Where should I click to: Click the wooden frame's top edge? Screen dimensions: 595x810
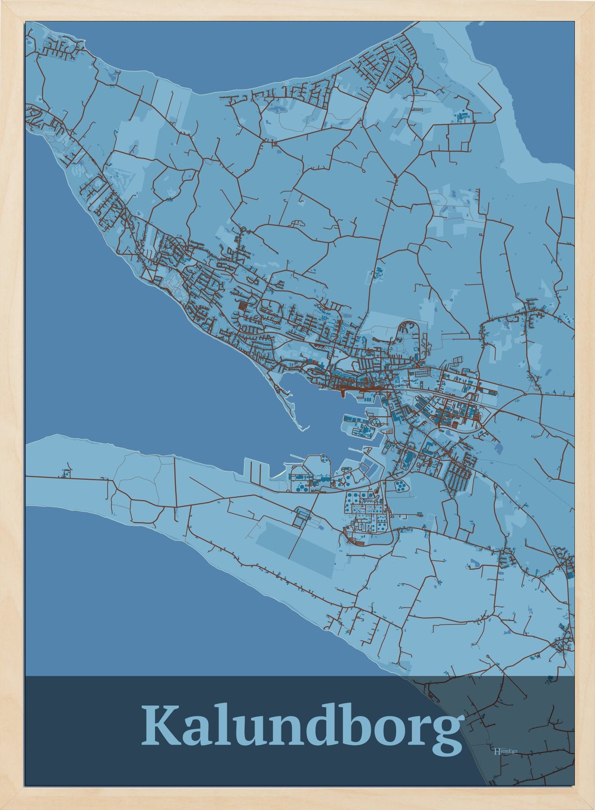(x=297, y=10)
